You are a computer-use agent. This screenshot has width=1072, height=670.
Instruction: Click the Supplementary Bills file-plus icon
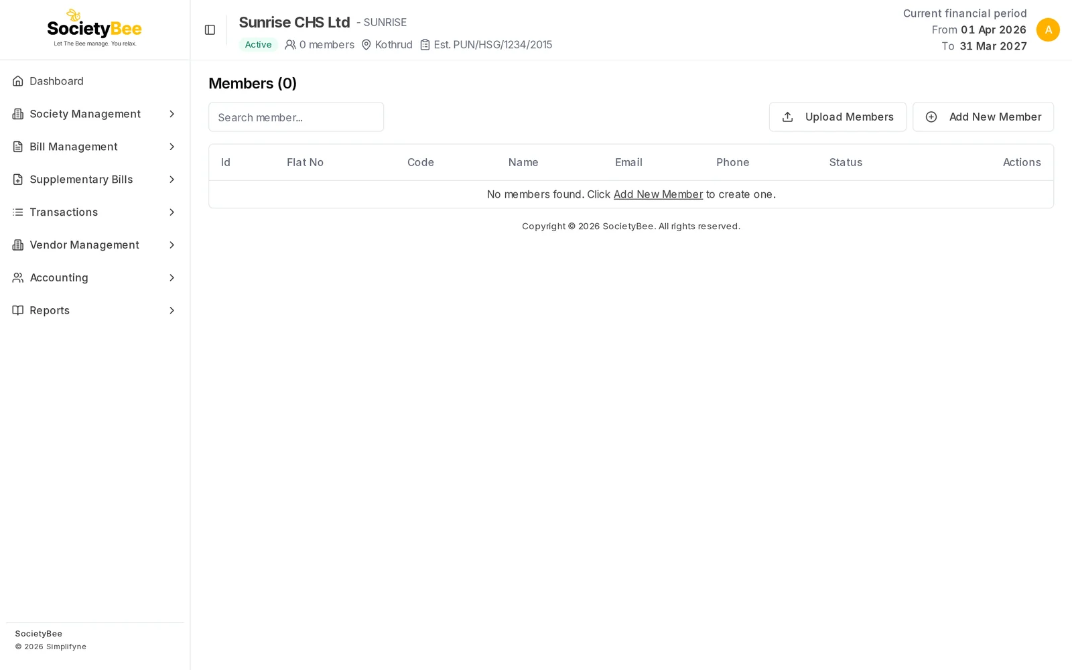coord(18,180)
